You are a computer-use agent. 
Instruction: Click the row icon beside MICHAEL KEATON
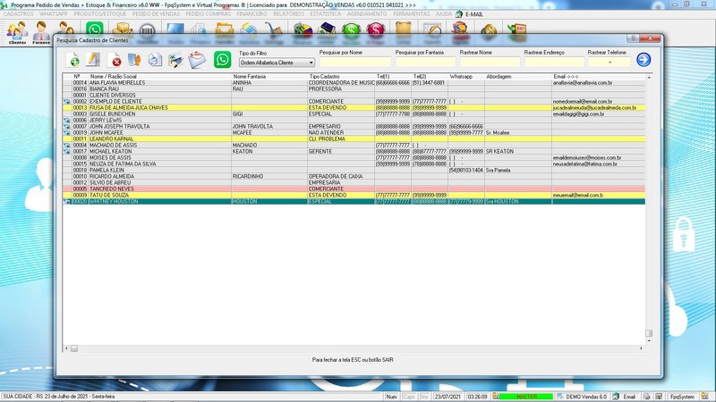(x=67, y=151)
